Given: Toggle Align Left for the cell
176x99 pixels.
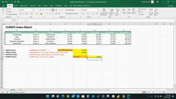Looking at the screenshot, I should (47, 13).
